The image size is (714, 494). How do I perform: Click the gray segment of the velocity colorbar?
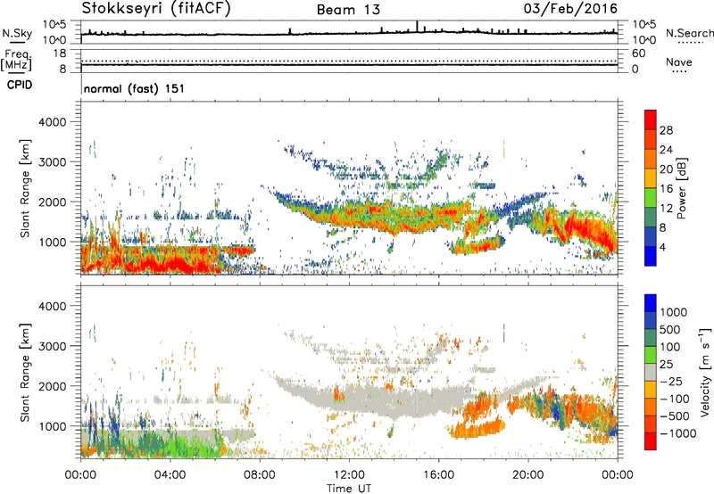pyautogui.click(x=651, y=372)
